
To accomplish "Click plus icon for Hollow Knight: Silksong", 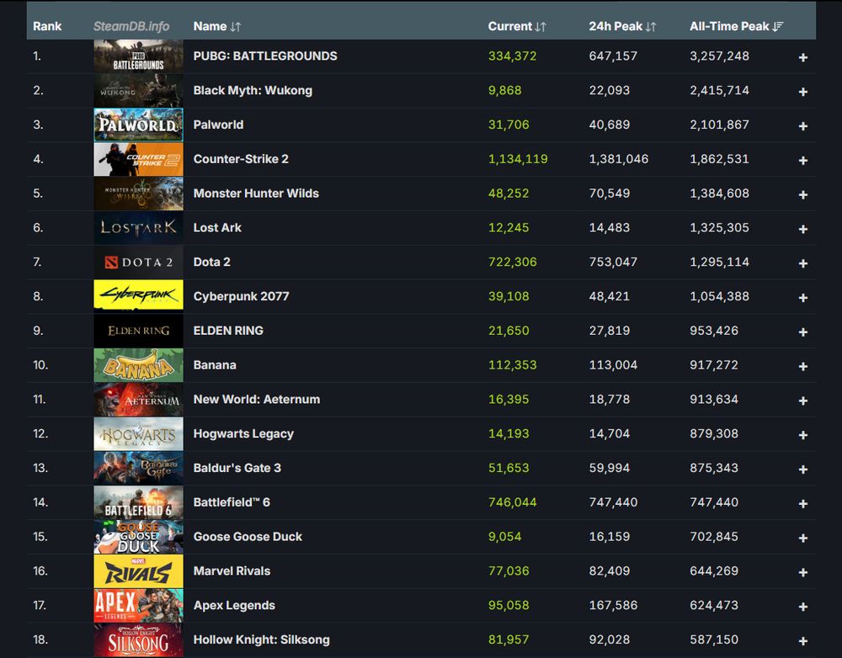I will tap(802, 641).
